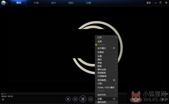Click the fast-forward arrows right of progress bar
Image resolution: width=169 pixels, height=104 pixels.
click(167, 94)
